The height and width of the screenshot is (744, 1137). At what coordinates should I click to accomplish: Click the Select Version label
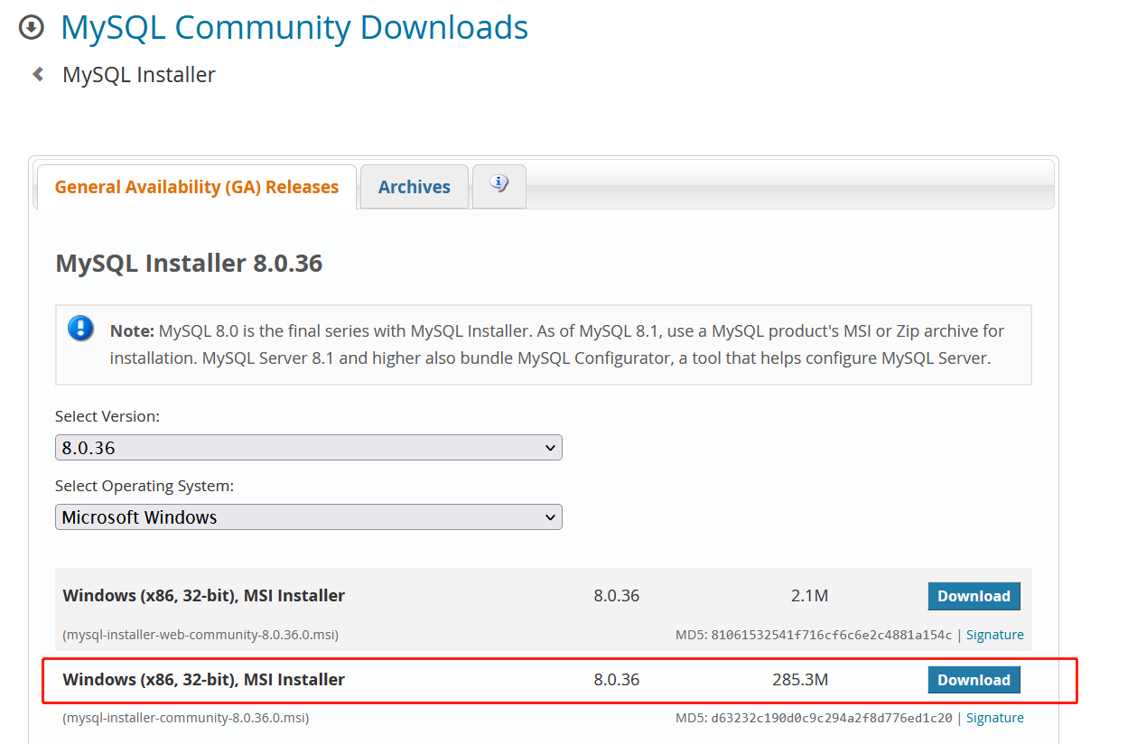107,417
